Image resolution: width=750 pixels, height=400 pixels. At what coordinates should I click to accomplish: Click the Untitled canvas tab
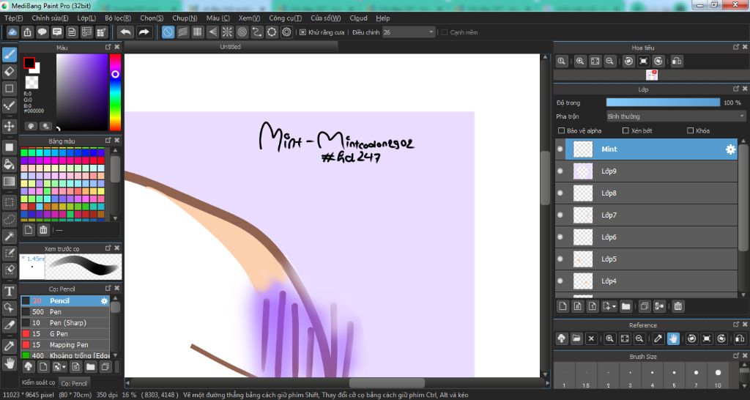point(230,47)
